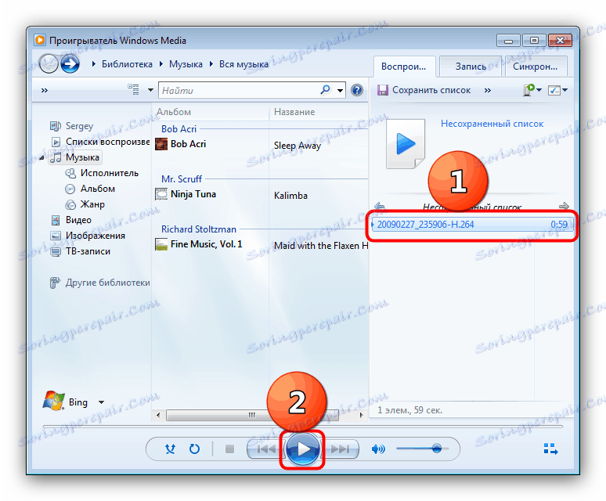606x501 pixels.
Task: Click the unsaved list play thumbnail
Action: point(406,144)
